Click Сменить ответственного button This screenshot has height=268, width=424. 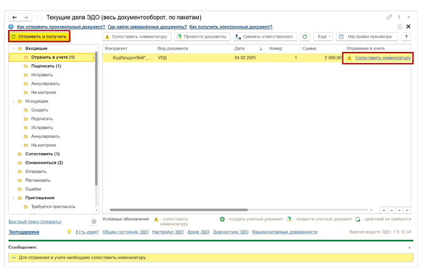[265, 37]
